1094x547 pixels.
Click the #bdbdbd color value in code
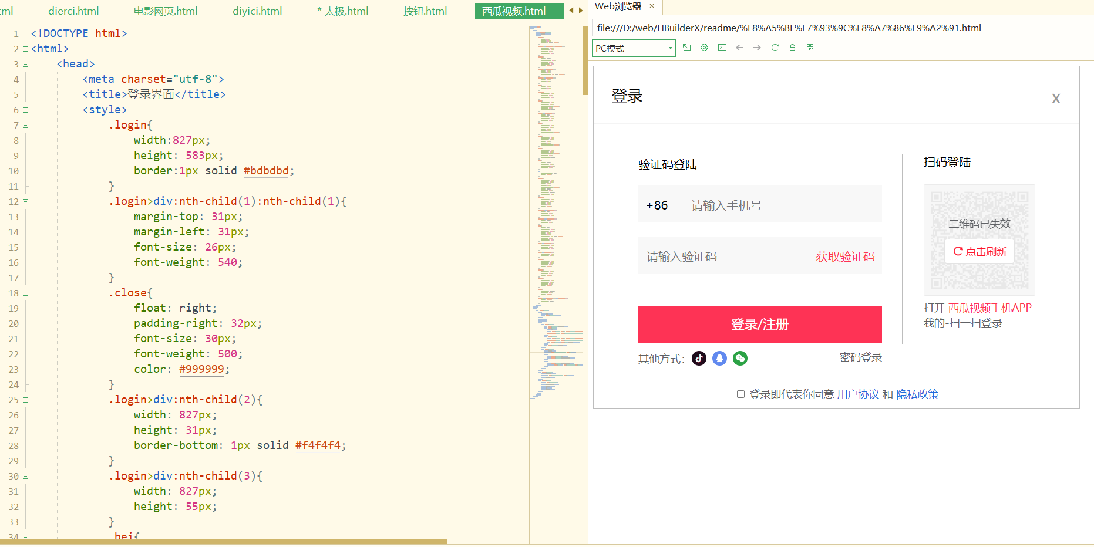(266, 171)
